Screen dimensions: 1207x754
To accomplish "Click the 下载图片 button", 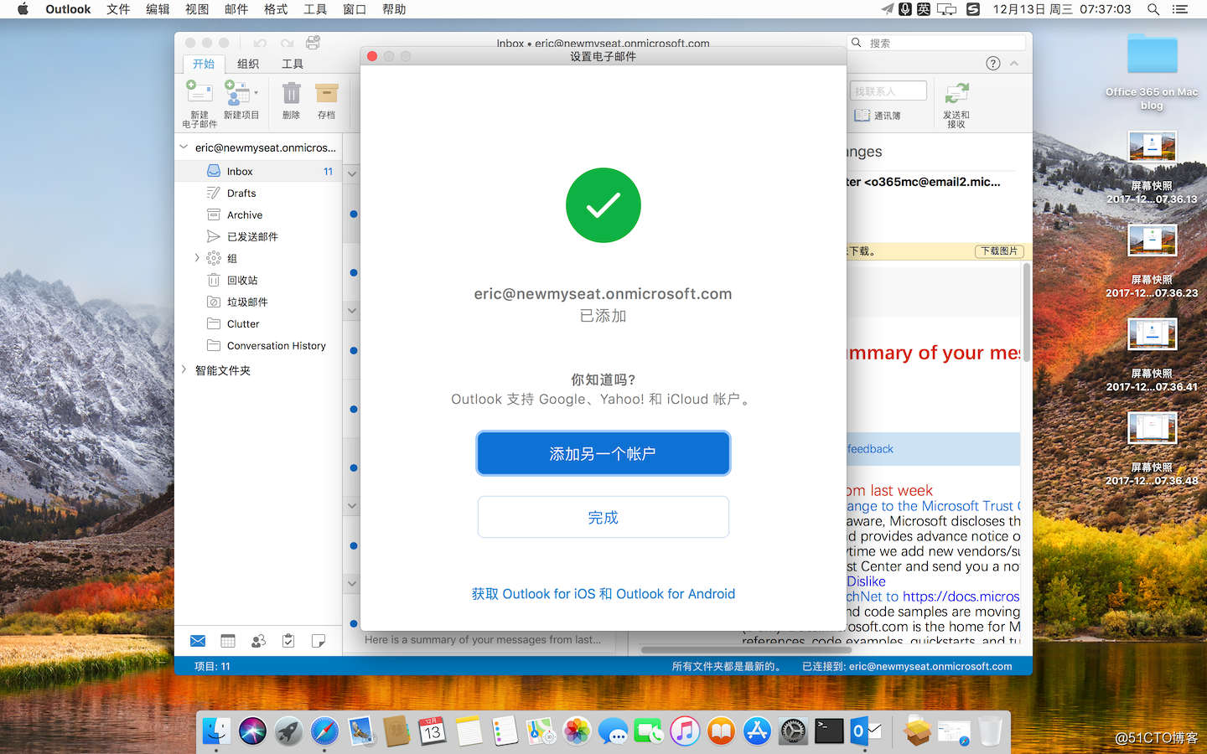I will click(999, 251).
